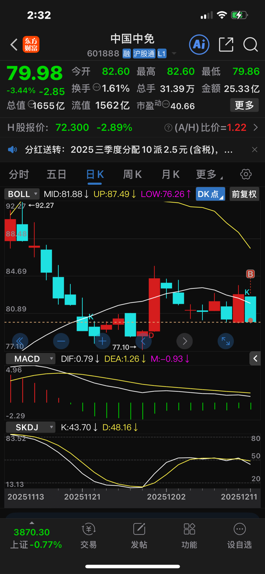Image resolution: width=265 pixels, height=574 pixels.
Task: Tap the share export icon
Action: (226, 45)
